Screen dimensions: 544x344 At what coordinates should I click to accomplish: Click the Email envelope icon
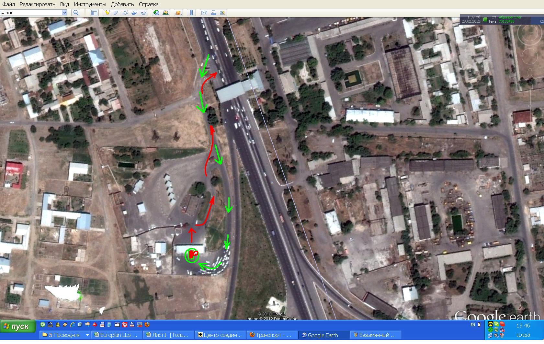[x=204, y=13]
